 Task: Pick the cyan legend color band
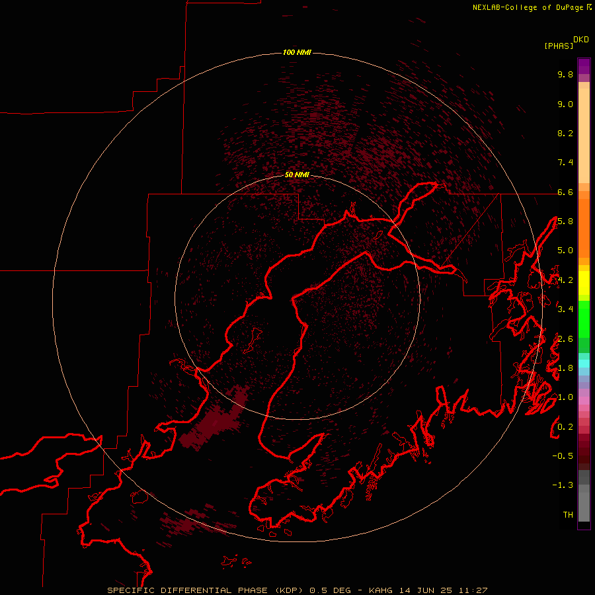(584, 363)
